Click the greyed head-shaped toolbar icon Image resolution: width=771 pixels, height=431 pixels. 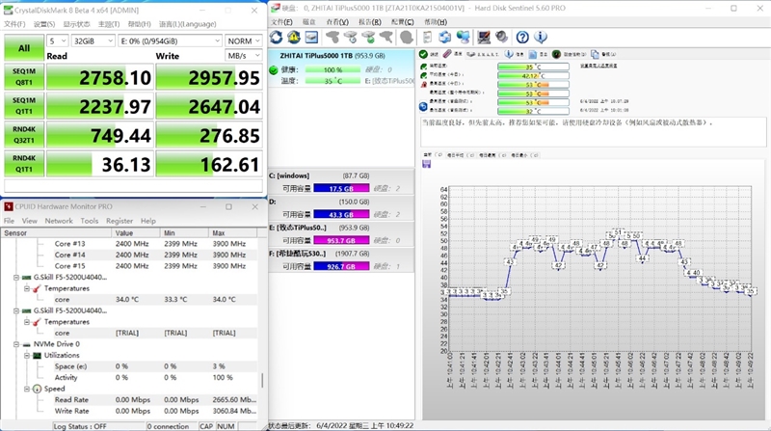[x=406, y=38]
